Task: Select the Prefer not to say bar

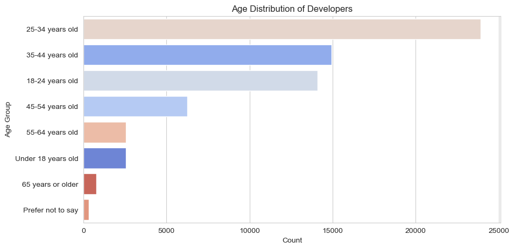Action: (86, 209)
